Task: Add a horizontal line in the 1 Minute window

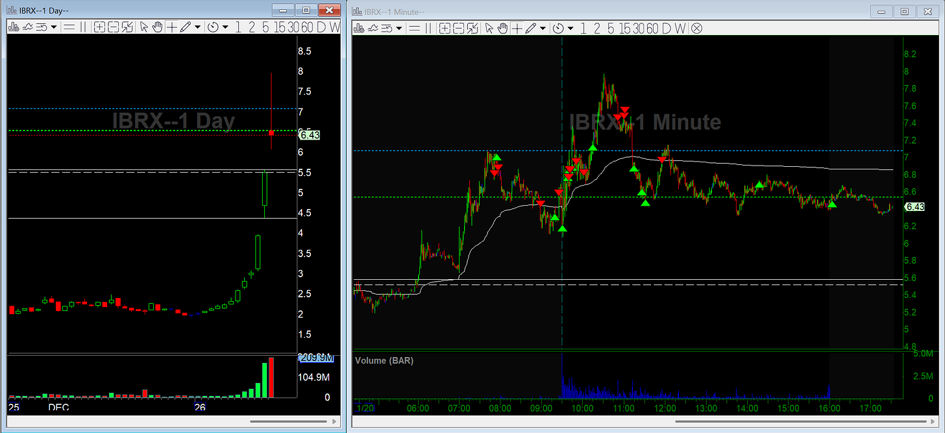Action: pos(414,28)
